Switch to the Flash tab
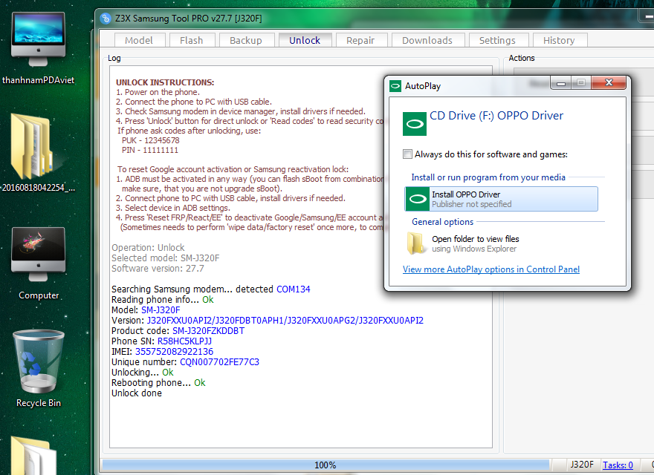Screen dimensions: 654x475 (192, 40)
